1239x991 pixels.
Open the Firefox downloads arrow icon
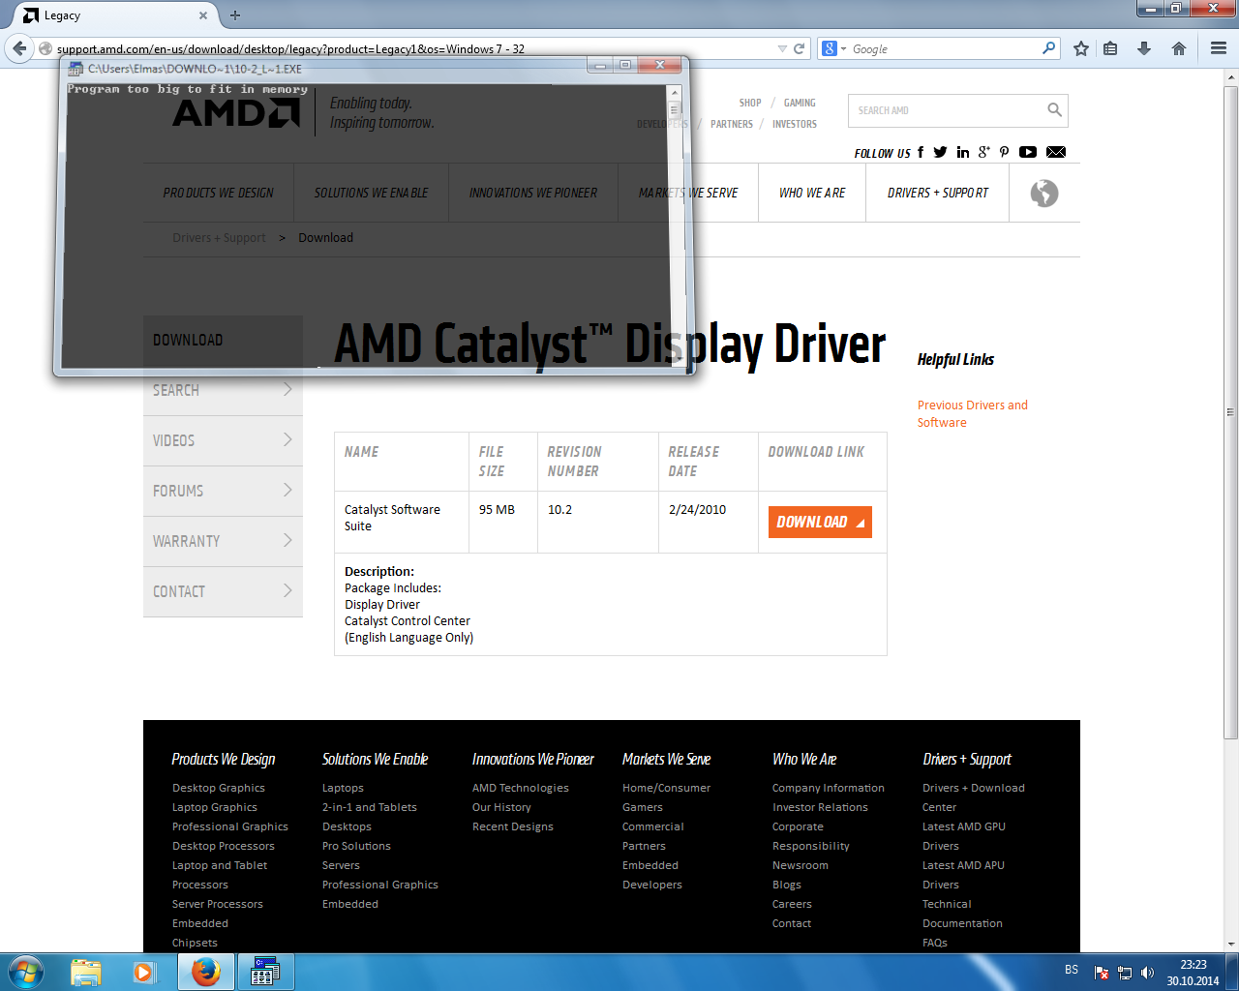[x=1144, y=48]
